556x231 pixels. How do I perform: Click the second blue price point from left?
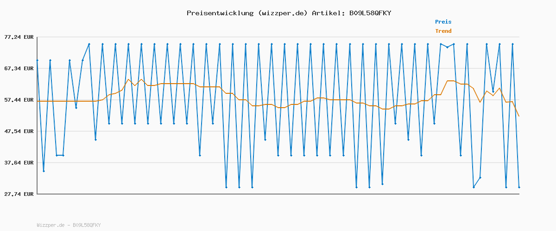pos(44,171)
